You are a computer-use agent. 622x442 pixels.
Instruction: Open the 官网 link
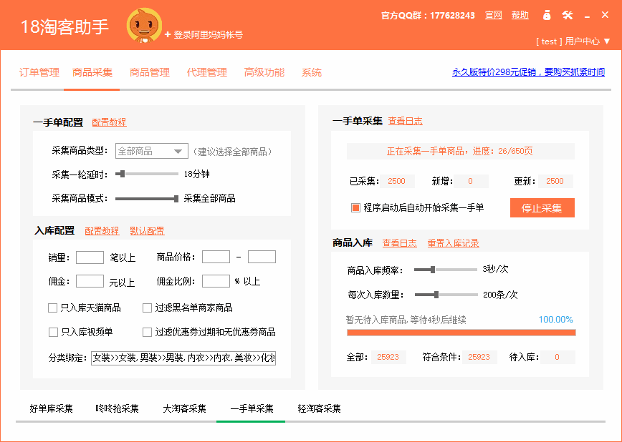pyautogui.click(x=494, y=16)
